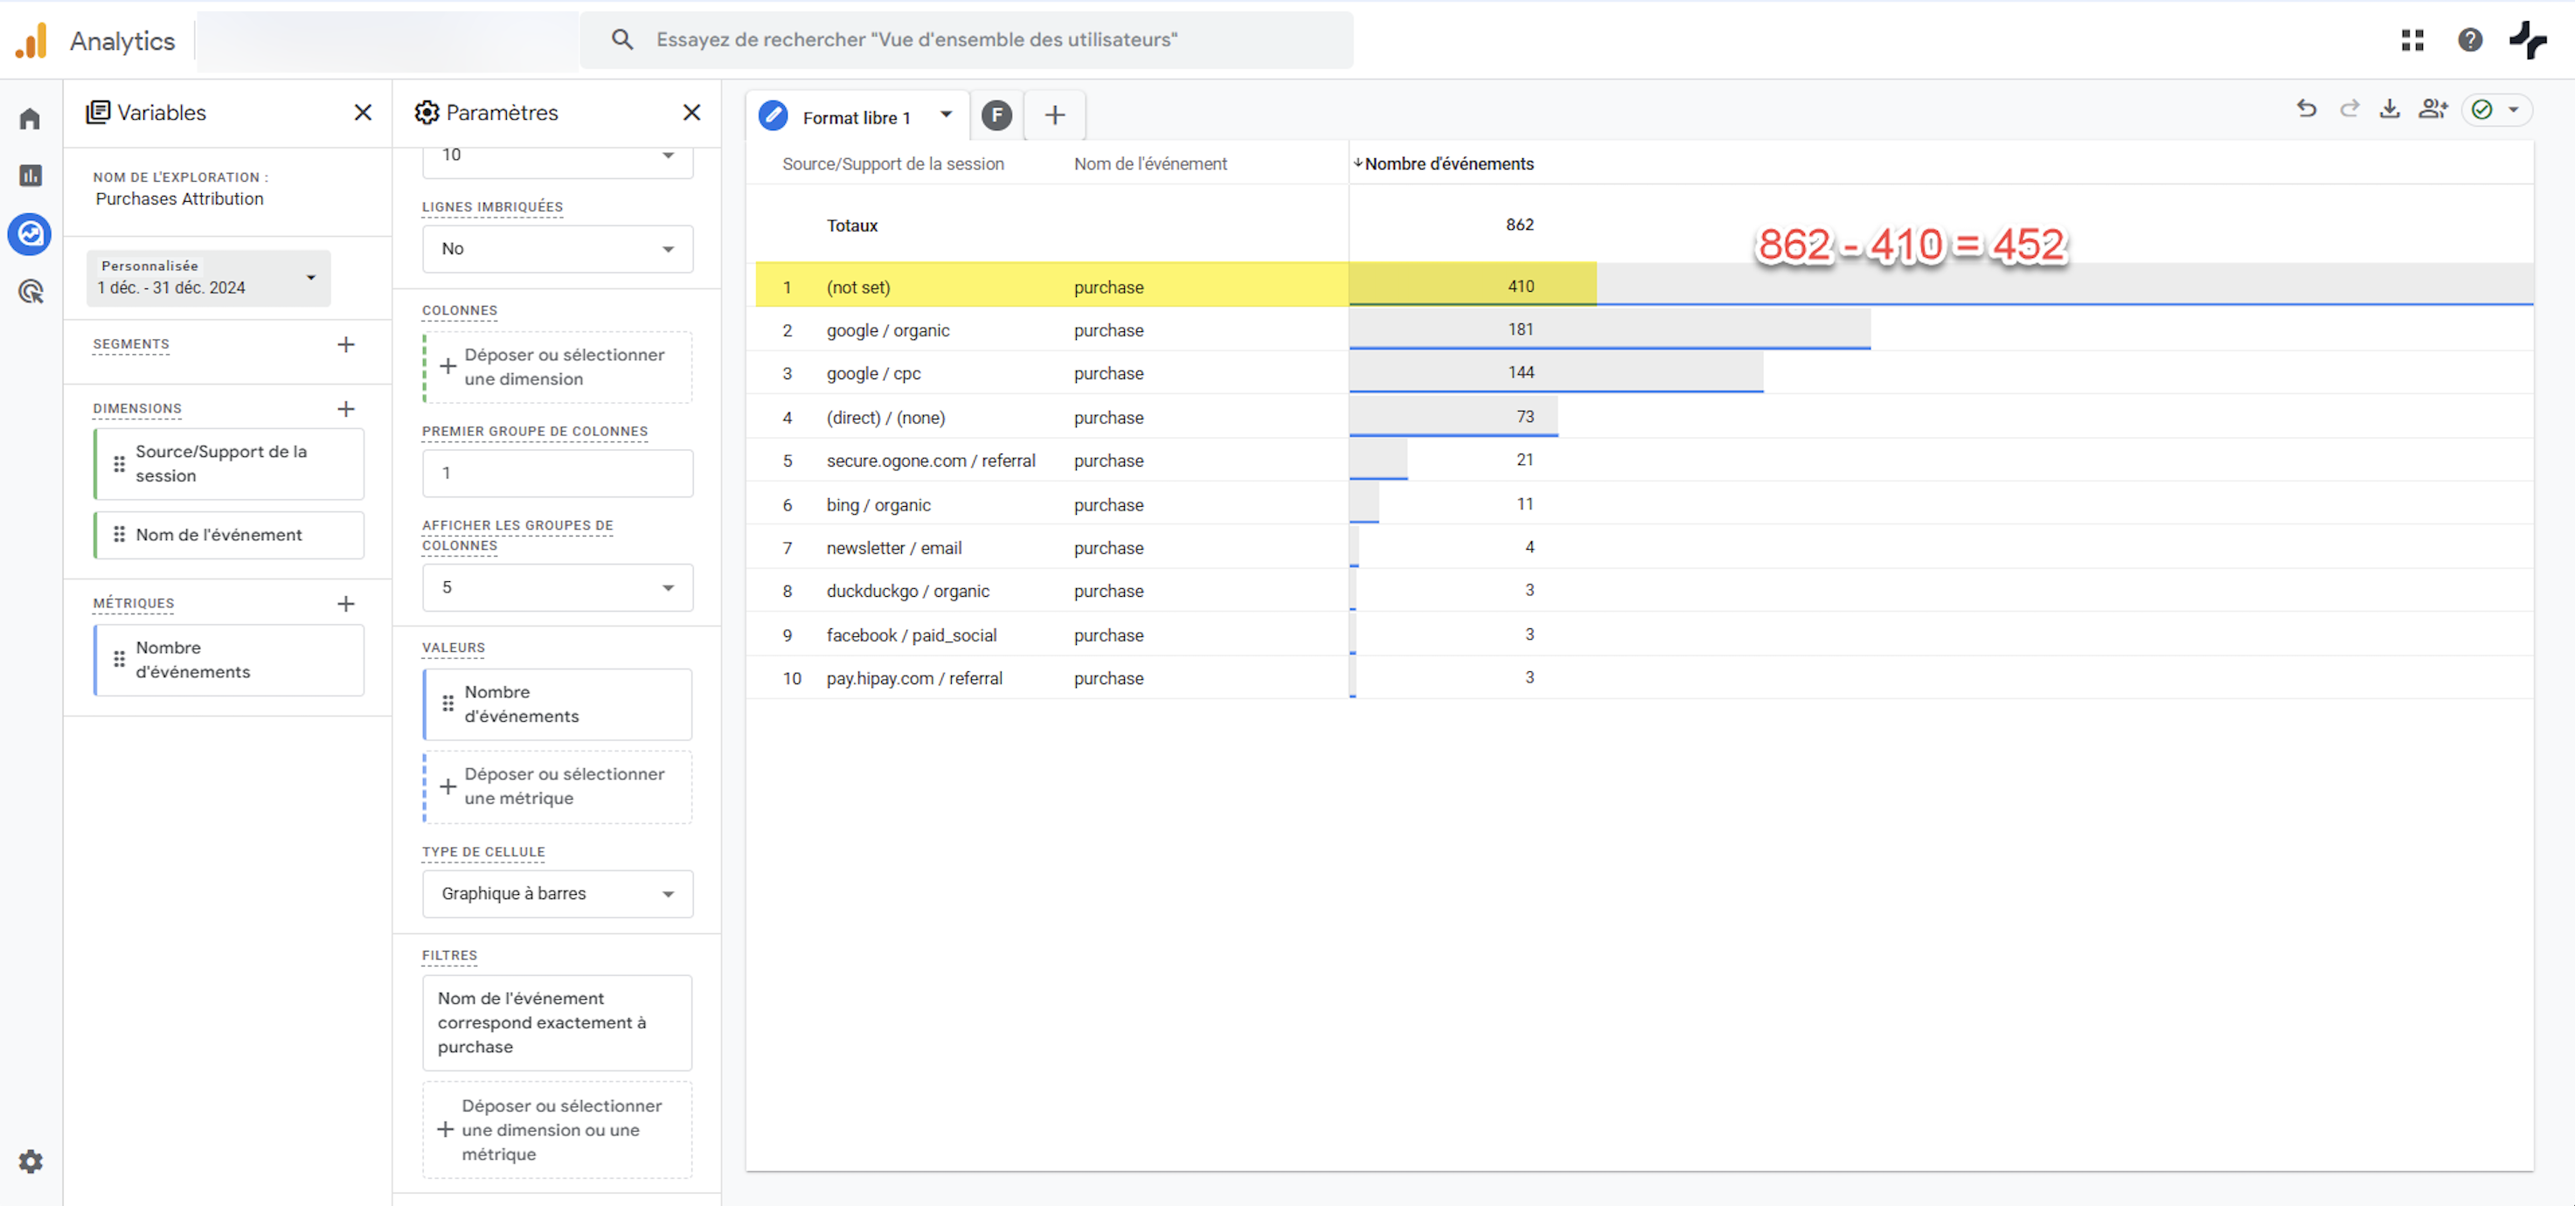Add a new tab with the plus button

click(x=1055, y=116)
